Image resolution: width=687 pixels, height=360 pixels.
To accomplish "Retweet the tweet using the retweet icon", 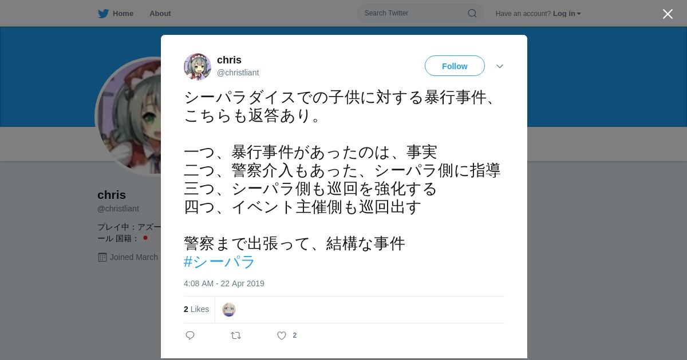I will (x=236, y=335).
